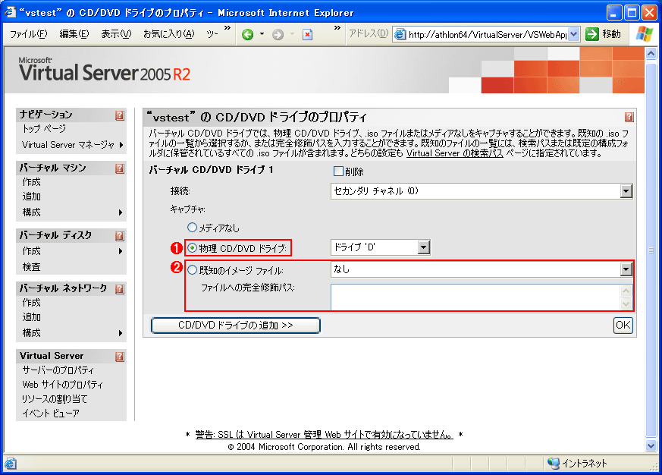Viewport: 662px width, 475px height.
Task: Select the 物理 CD/DVD ドライブ radio button
Action: click(x=192, y=248)
